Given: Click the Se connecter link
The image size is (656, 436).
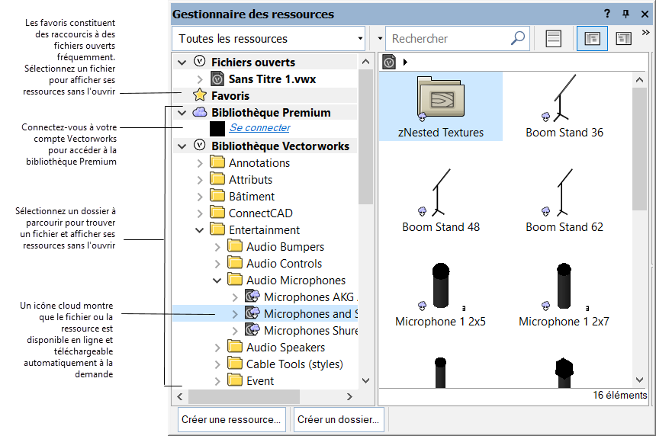Looking at the screenshot, I should [259, 128].
